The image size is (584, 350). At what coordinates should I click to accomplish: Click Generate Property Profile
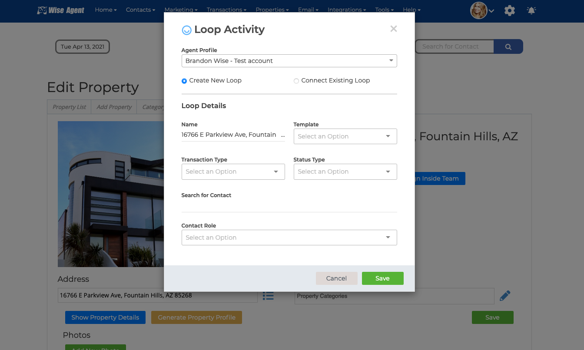pos(196,317)
